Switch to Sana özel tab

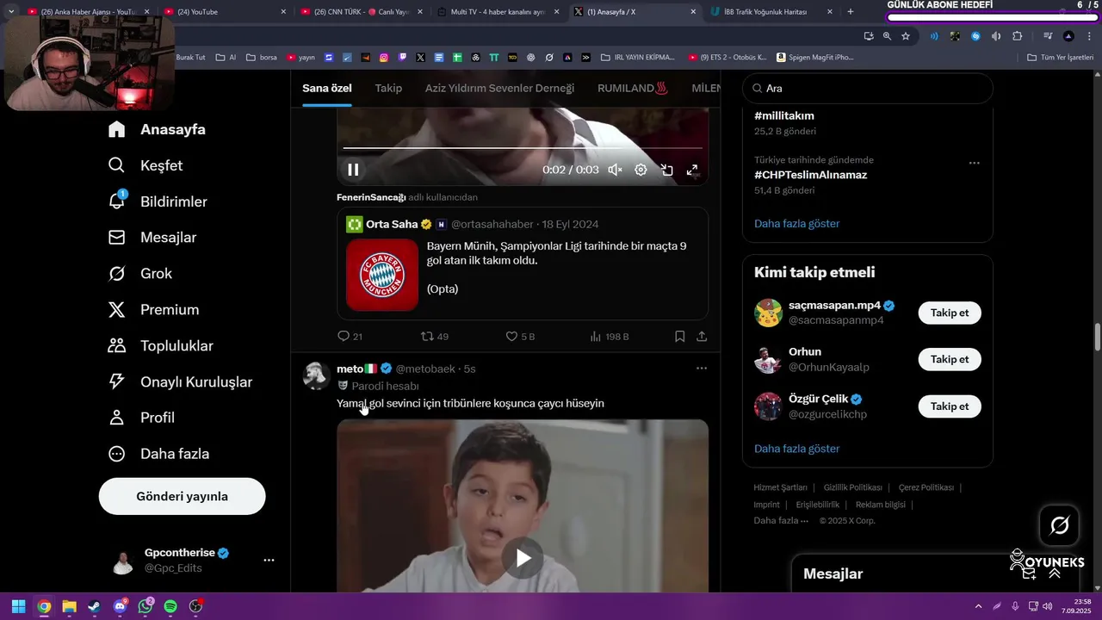[x=327, y=88]
